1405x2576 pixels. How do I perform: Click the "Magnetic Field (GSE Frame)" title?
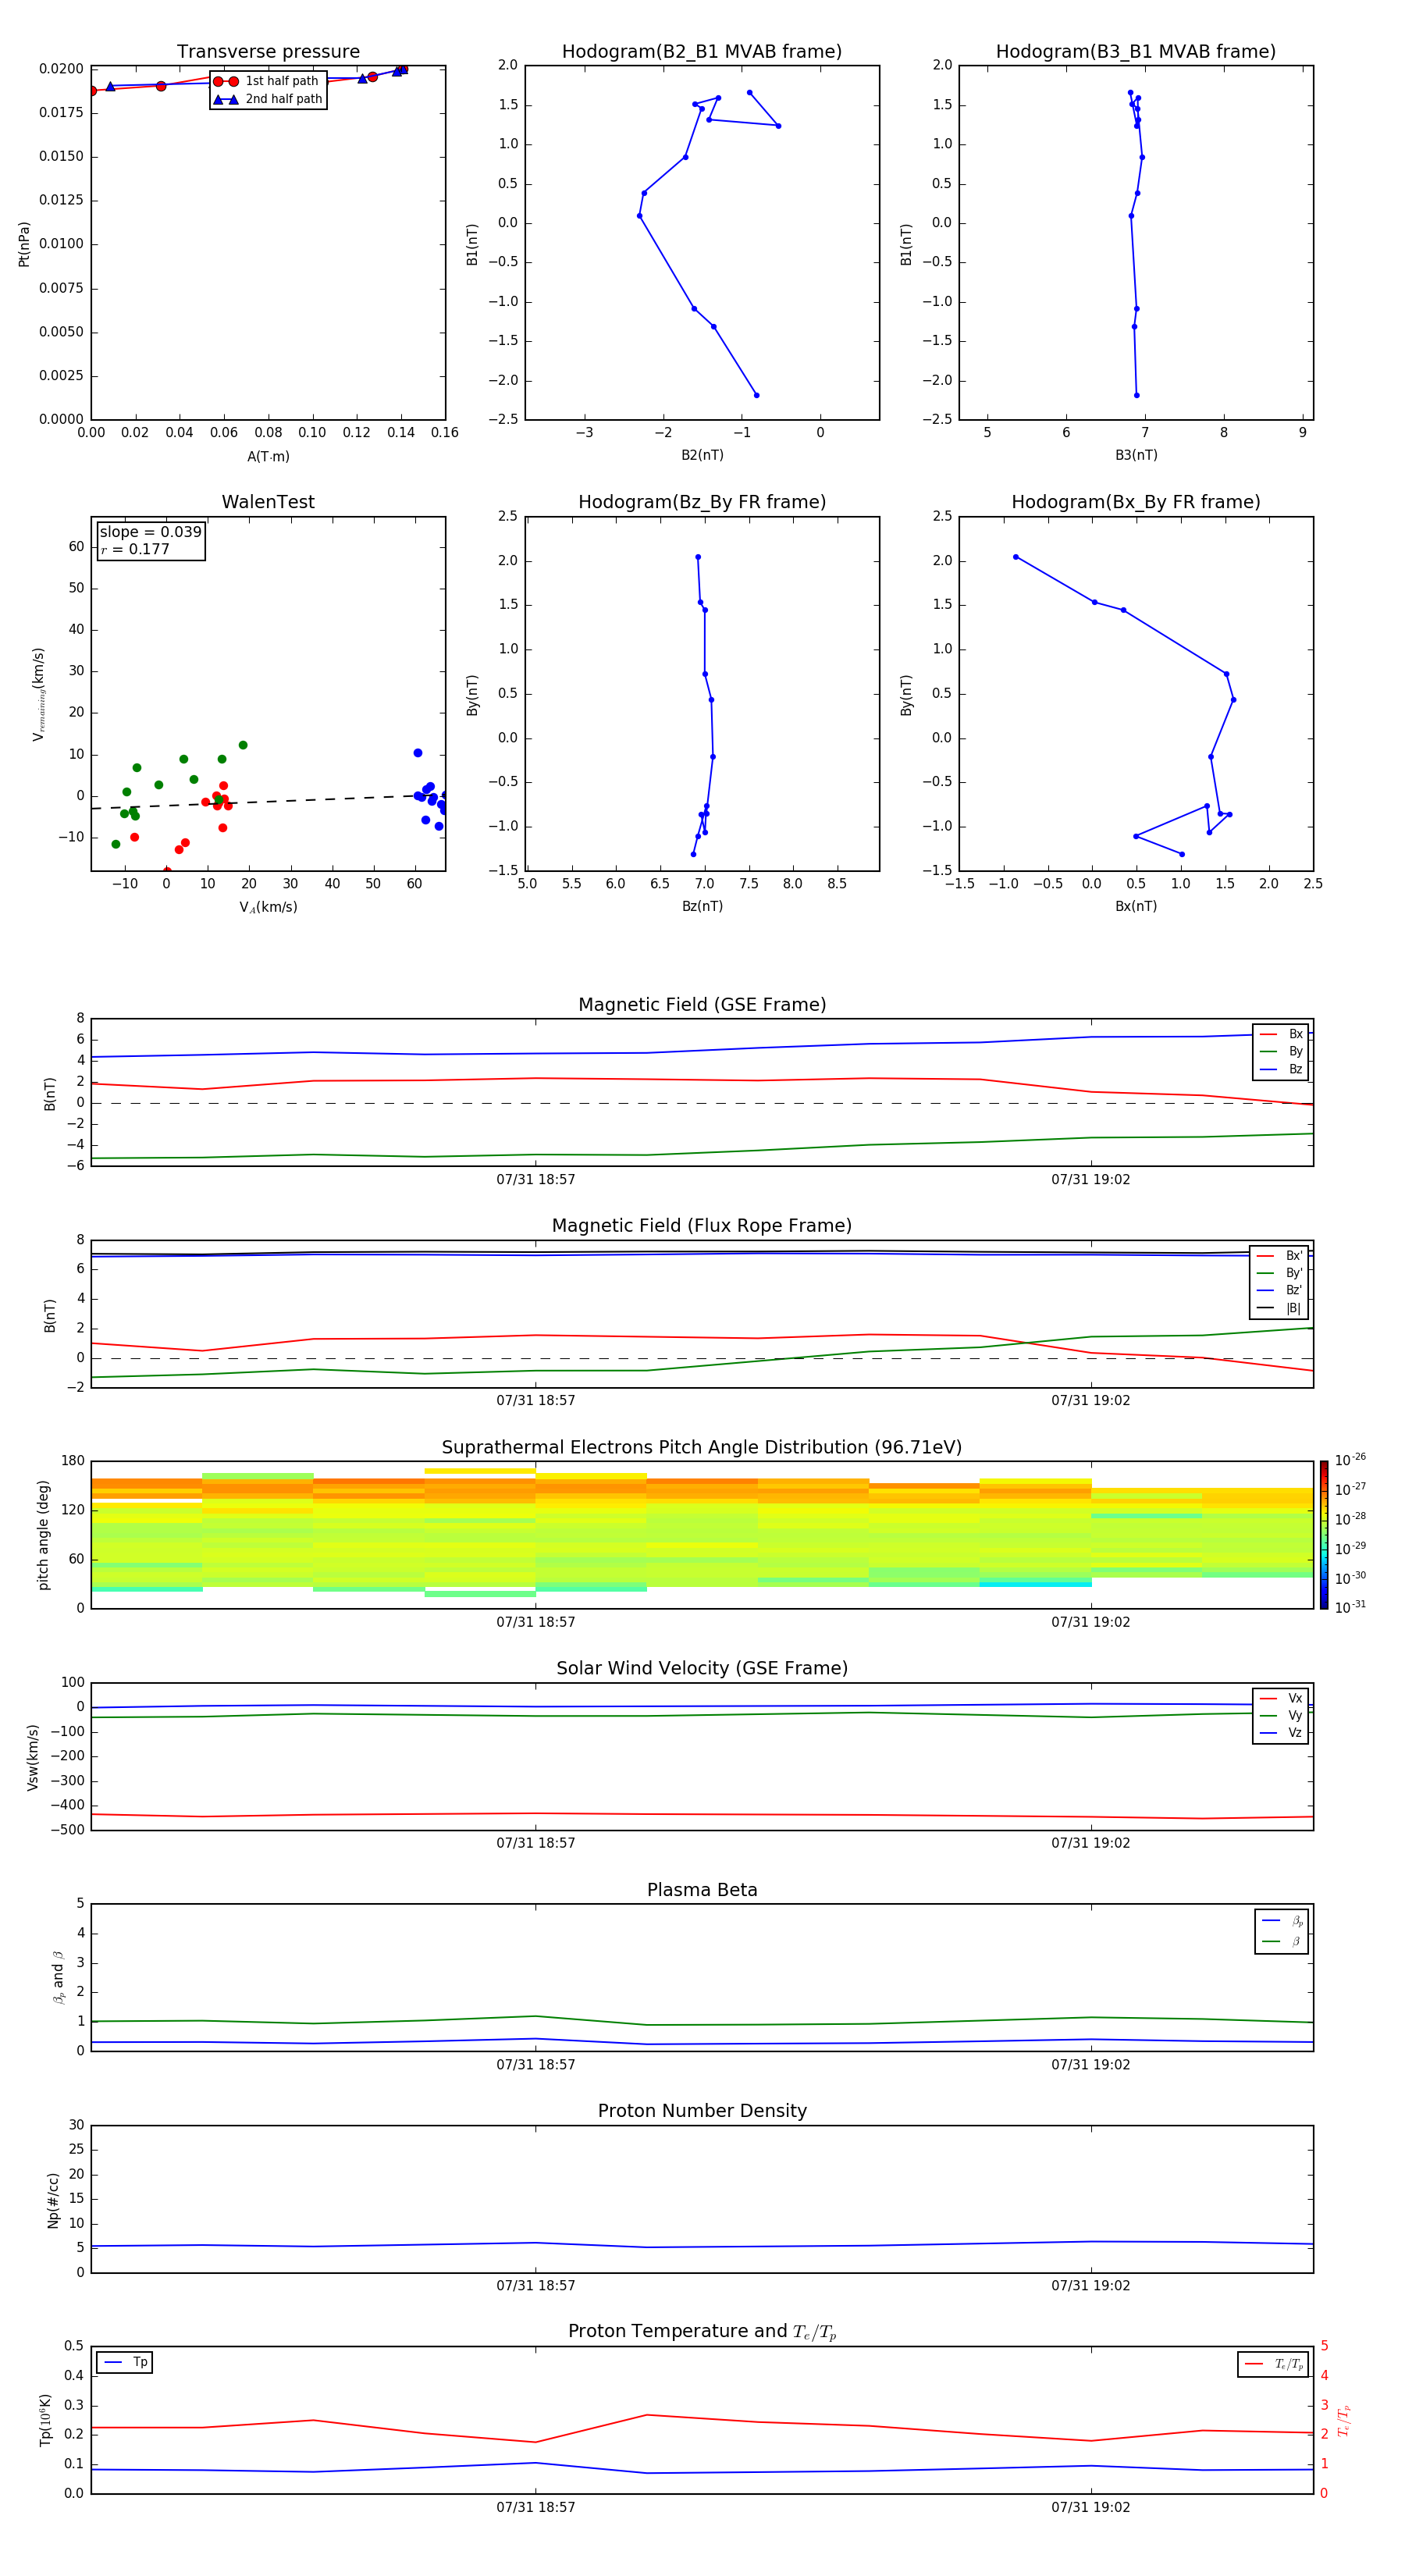click(702, 1005)
